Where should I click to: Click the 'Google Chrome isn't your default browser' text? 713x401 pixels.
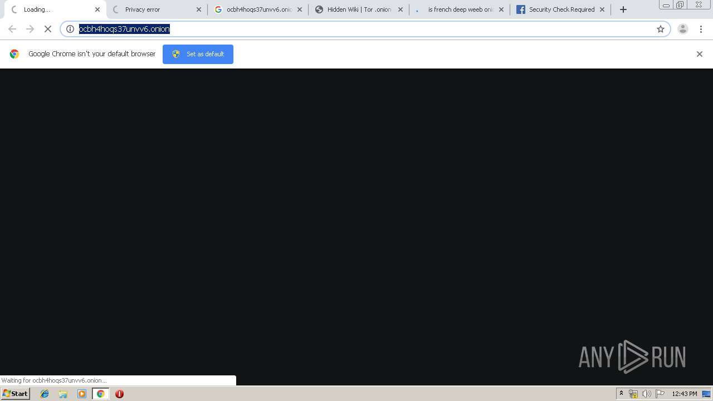92,54
